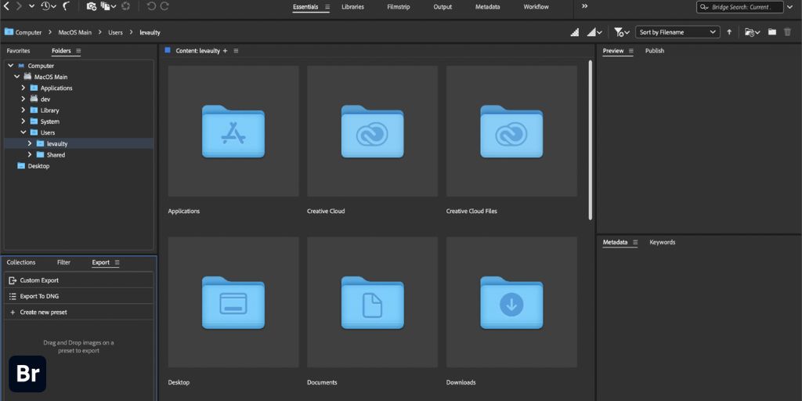Open the recent files clock icon menu
The width and height of the screenshot is (802, 401).
click(49, 6)
